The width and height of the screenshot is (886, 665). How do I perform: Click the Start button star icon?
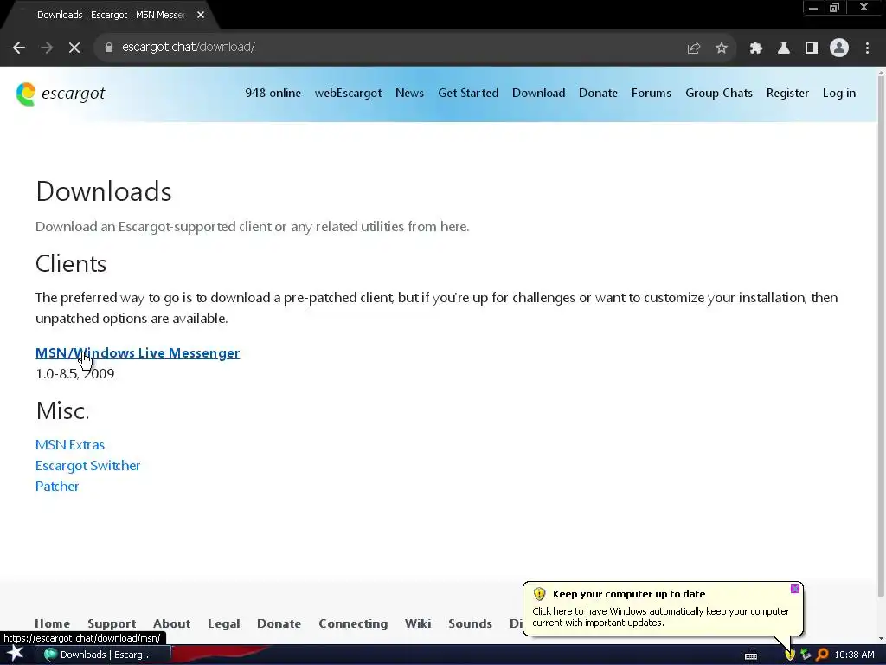point(16,654)
